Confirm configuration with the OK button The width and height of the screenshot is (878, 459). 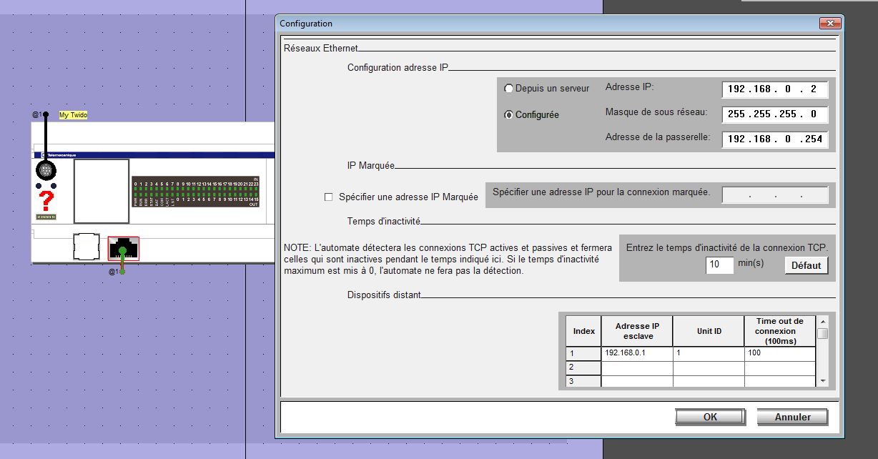tap(710, 417)
